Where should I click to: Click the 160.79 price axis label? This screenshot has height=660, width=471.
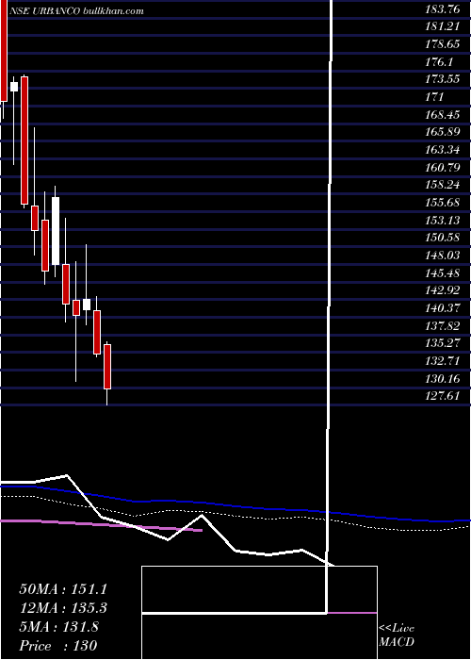tap(442, 167)
